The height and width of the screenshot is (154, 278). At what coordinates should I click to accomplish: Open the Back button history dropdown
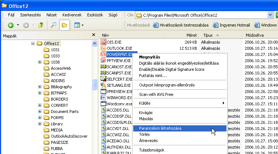click(x=18, y=25)
